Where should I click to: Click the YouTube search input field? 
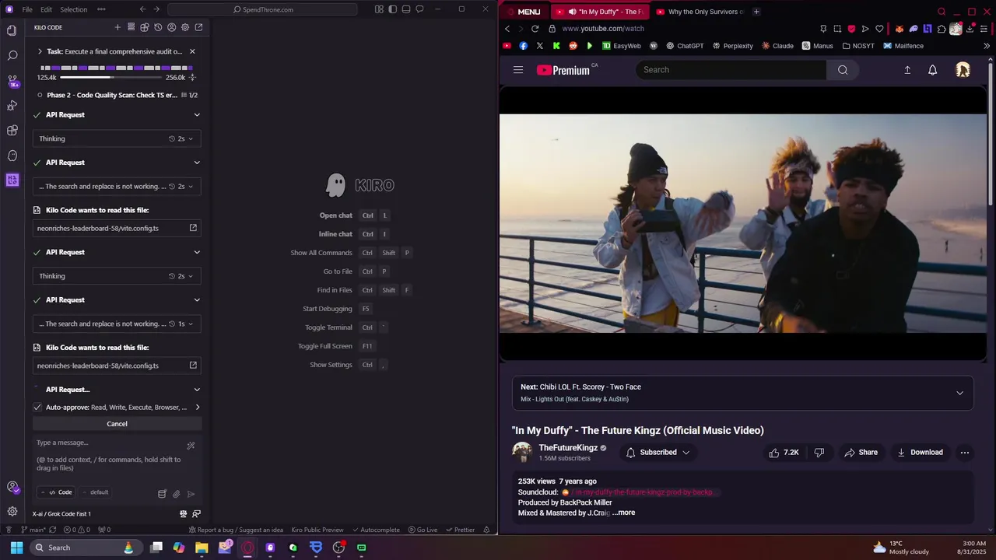pyautogui.click(x=731, y=70)
